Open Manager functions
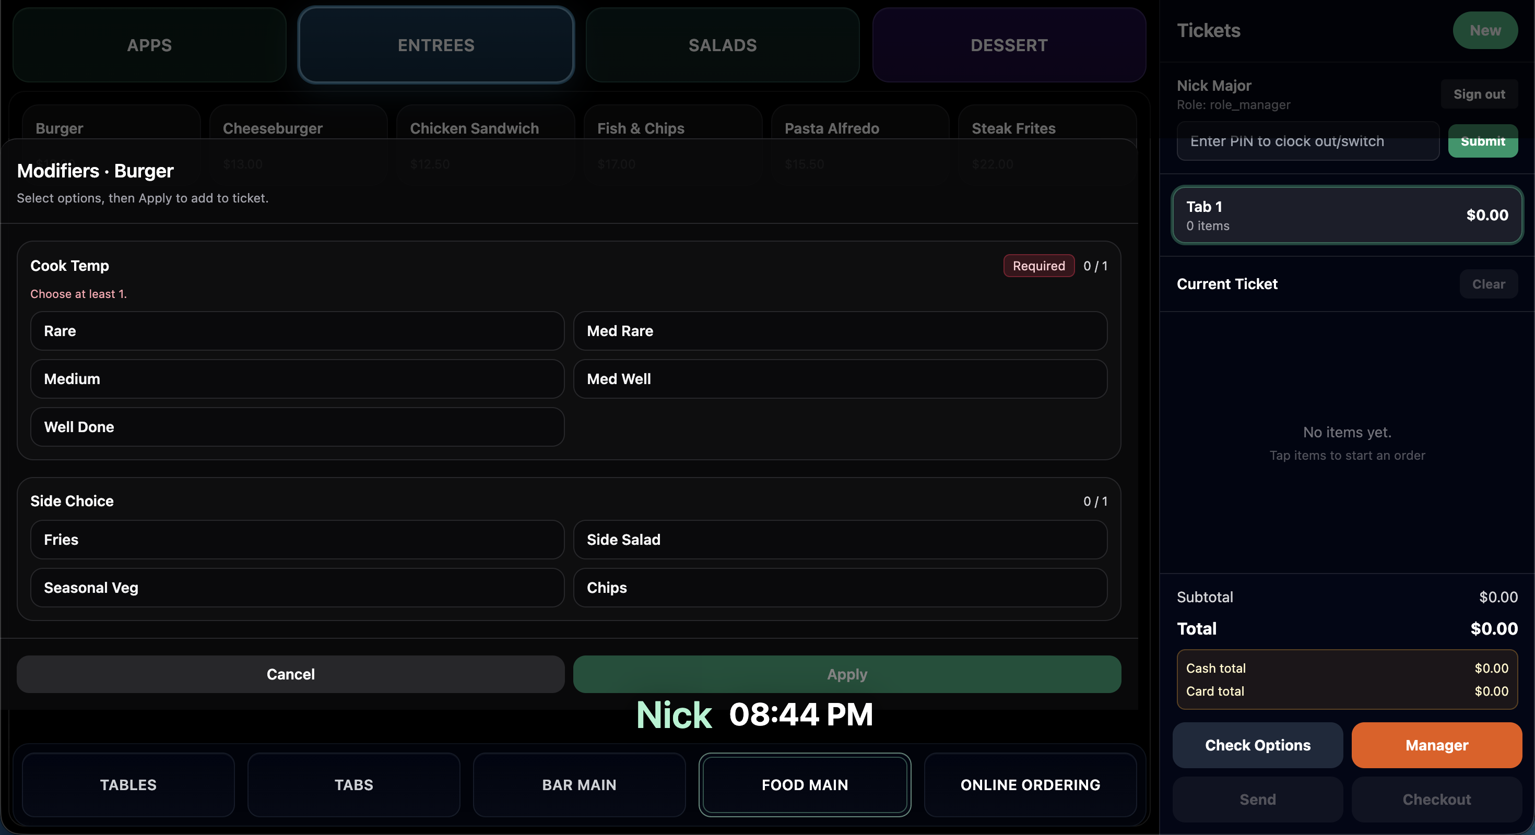 1436,745
